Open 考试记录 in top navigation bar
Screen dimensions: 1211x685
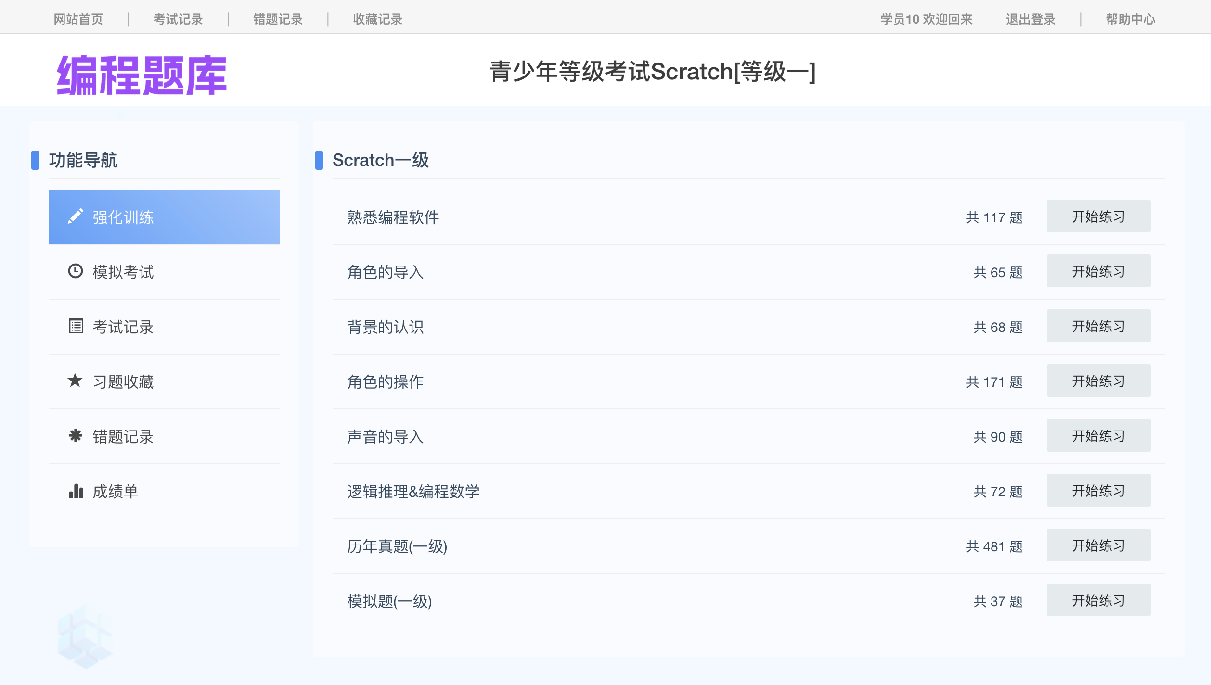click(x=178, y=19)
